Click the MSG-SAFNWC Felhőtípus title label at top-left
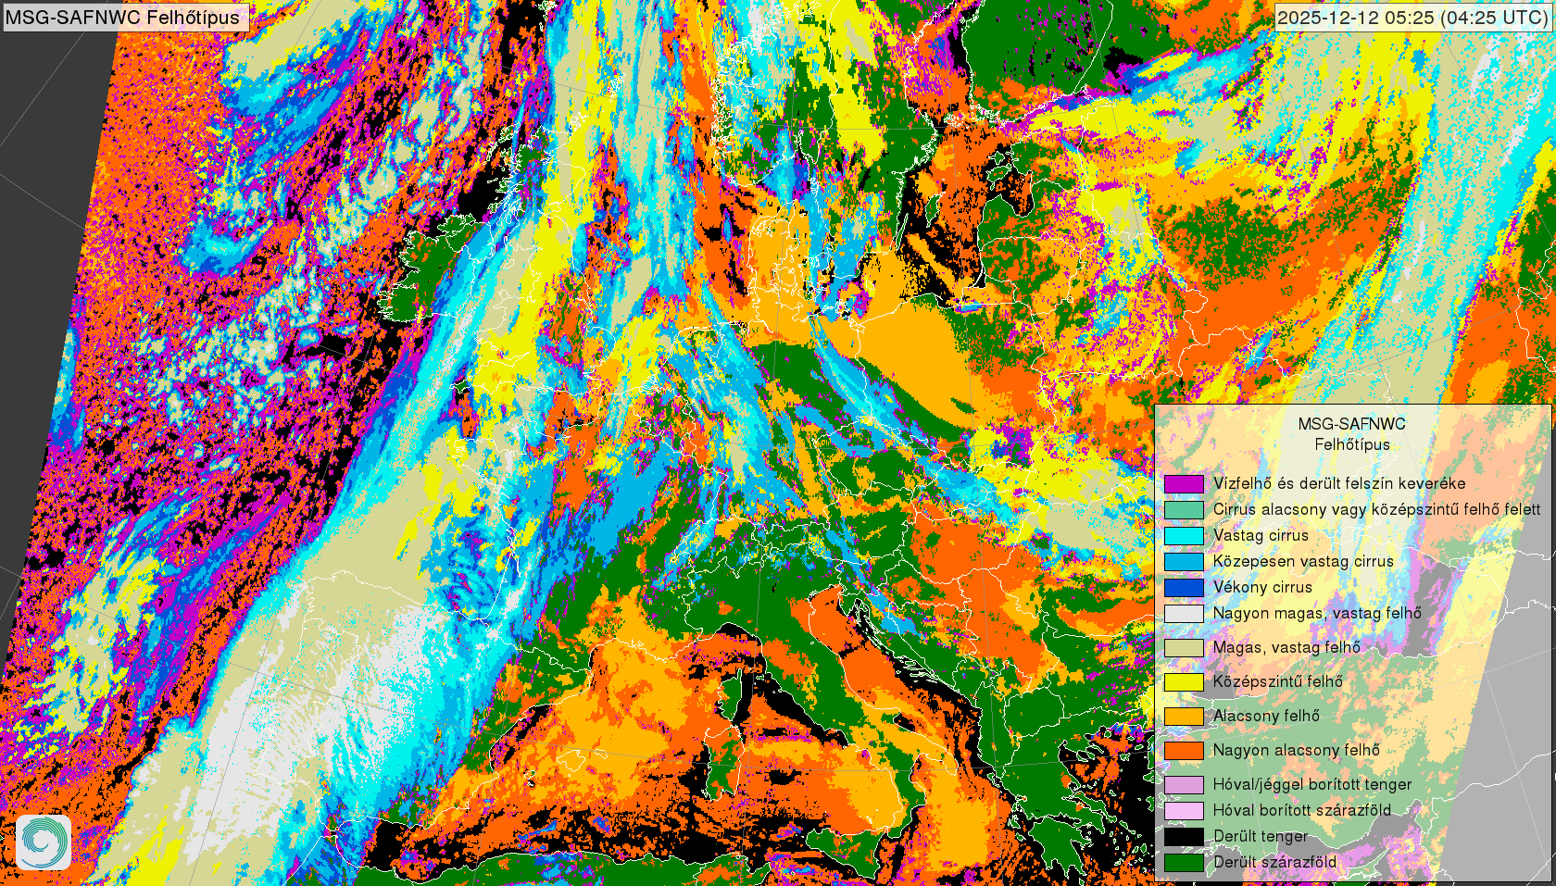This screenshot has height=886, width=1556. (123, 18)
